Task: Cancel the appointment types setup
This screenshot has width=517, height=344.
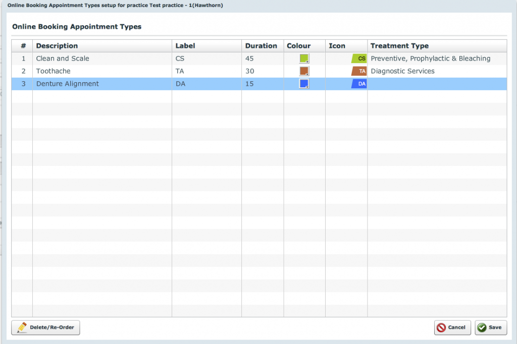Action: tap(452, 327)
